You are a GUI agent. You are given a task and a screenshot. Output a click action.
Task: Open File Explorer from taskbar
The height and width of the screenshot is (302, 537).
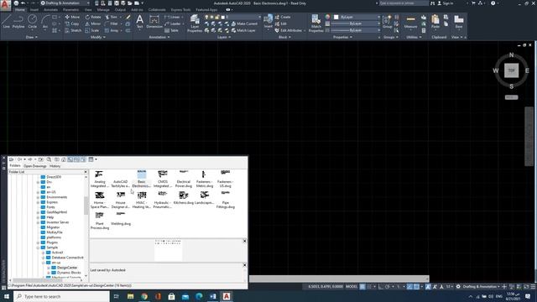131,296
